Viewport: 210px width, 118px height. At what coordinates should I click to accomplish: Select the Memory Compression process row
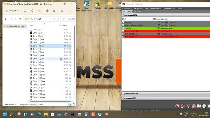click(x=166, y=25)
